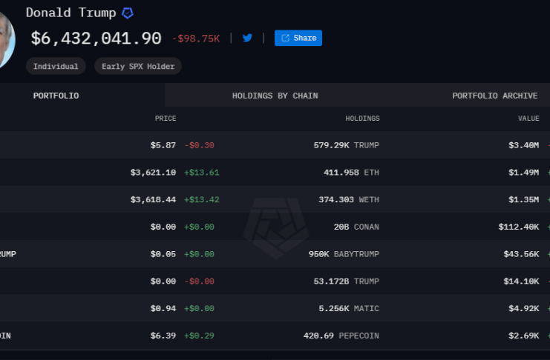Open the Holdings by Chain tab

[275, 96]
